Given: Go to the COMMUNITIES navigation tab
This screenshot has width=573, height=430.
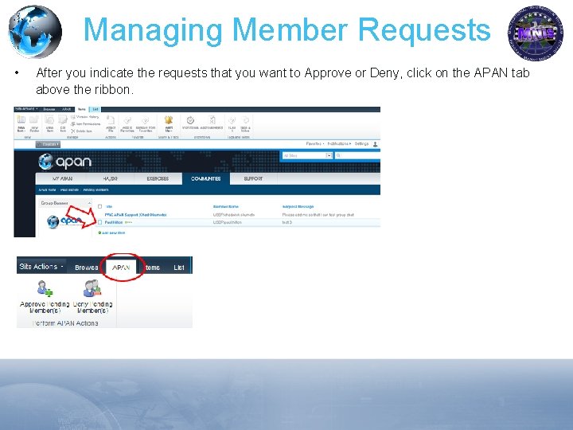Looking at the screenshot, I should [x=206, y=179].
